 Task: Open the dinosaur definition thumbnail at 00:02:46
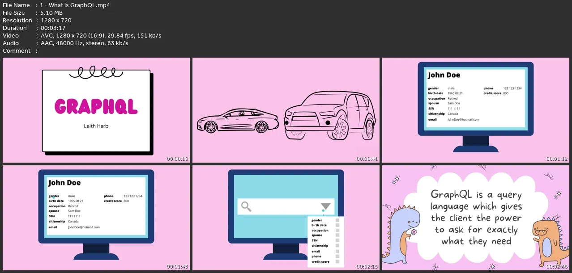click(x=475, y=218)
